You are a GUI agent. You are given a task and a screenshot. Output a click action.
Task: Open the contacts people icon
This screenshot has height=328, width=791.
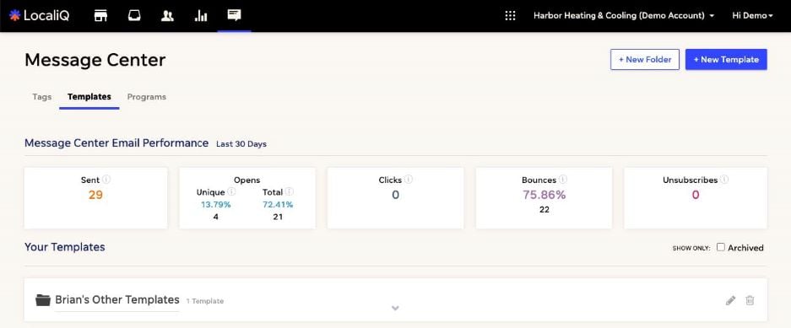(167, 16)
